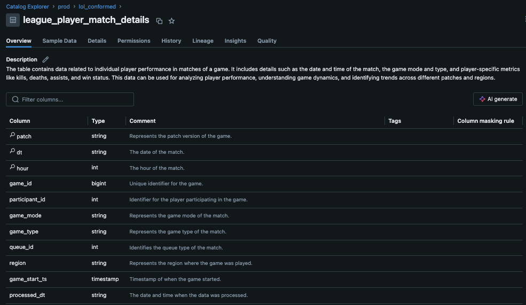Select the hour column name

point(22,168)
